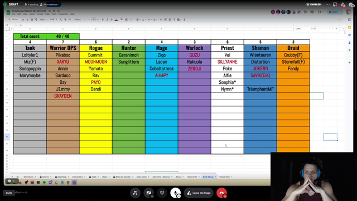Select the Sodapoppin cell in Tank column
357x201 pixels.
pyautogui.click(x=30, y=69)
